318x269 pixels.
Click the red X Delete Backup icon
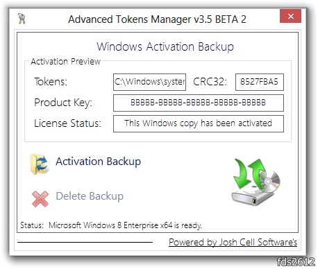(x=40, y=198)
